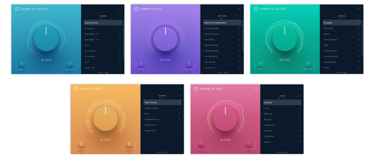Open the three-dot options menu in FX Acoustic
The image size is (368, 164).
76,9
